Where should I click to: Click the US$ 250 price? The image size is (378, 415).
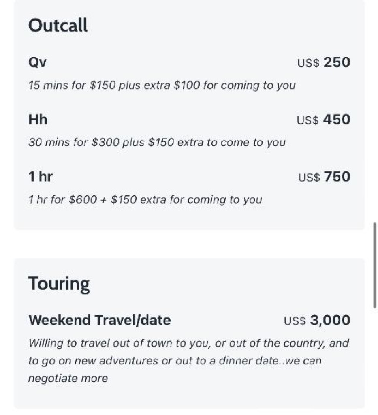coord(324,62)
